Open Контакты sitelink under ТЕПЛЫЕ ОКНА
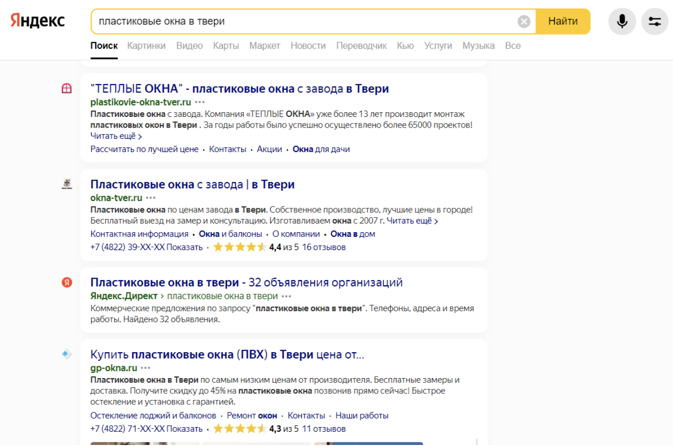The height and width of the screenshot is (446, 673). click(x=227, y=149)
